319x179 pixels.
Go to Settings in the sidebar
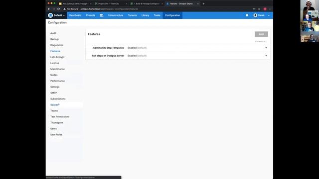(x=55, y=87)
